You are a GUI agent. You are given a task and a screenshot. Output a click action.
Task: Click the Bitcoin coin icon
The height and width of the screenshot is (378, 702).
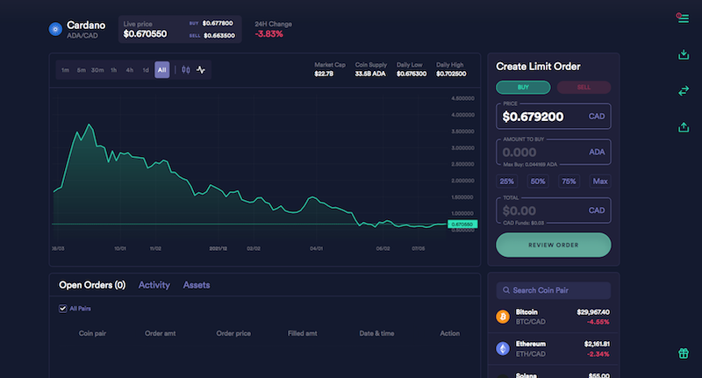click(503, 317)
